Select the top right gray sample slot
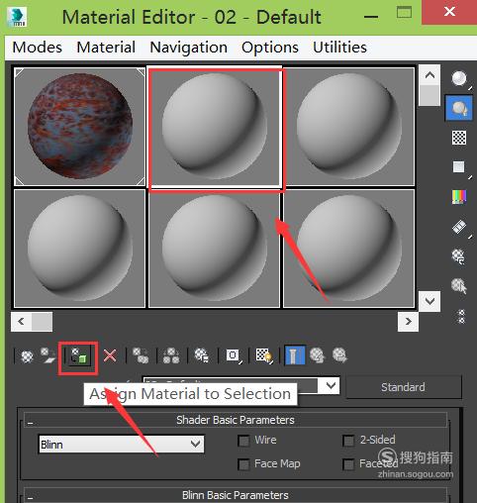The width and height of the screenshot is (477, 503). [348, 127]
